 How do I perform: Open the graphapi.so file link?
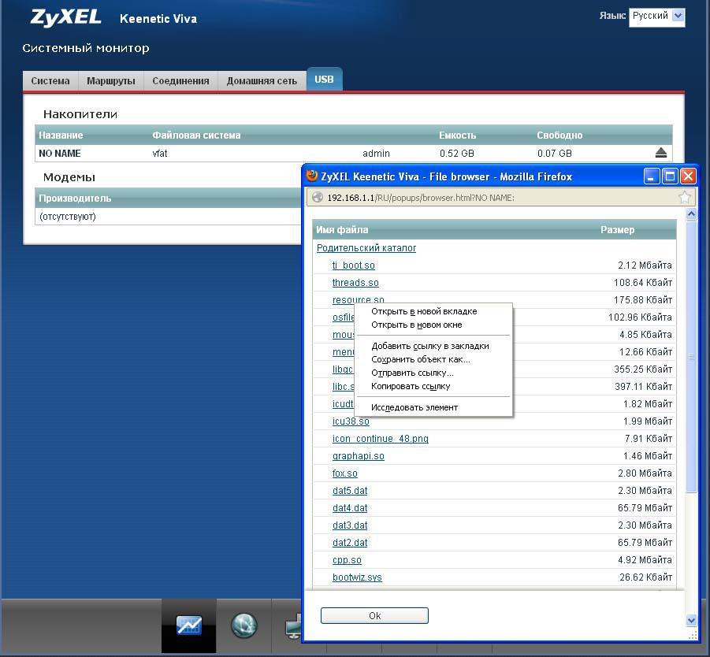(x=359, y=456)
